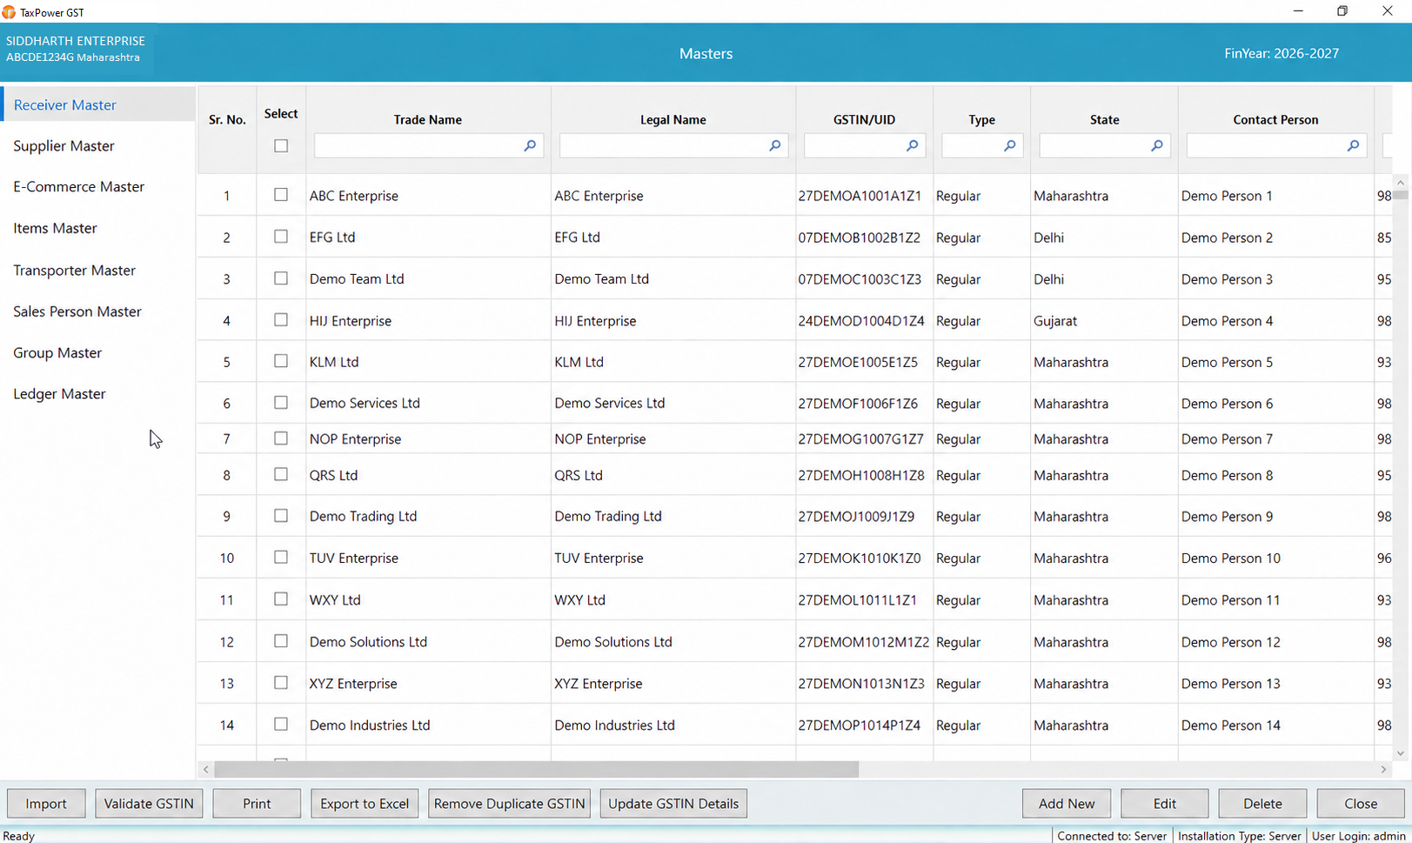The image size is (1412, 843).
Task: Click Remove Duplicate GSTIN button
Action: (x=509, y=803)
